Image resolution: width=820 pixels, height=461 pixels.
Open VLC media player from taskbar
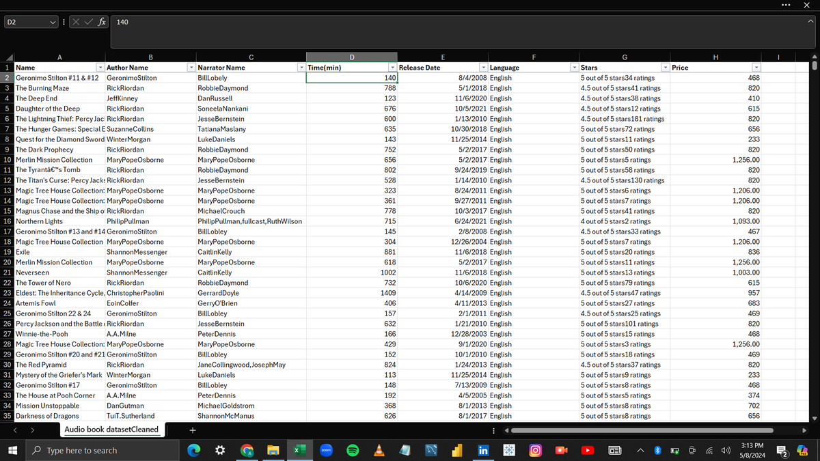(378, 451)
